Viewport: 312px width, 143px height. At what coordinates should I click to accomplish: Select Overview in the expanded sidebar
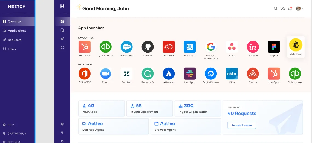pos(17,21)
